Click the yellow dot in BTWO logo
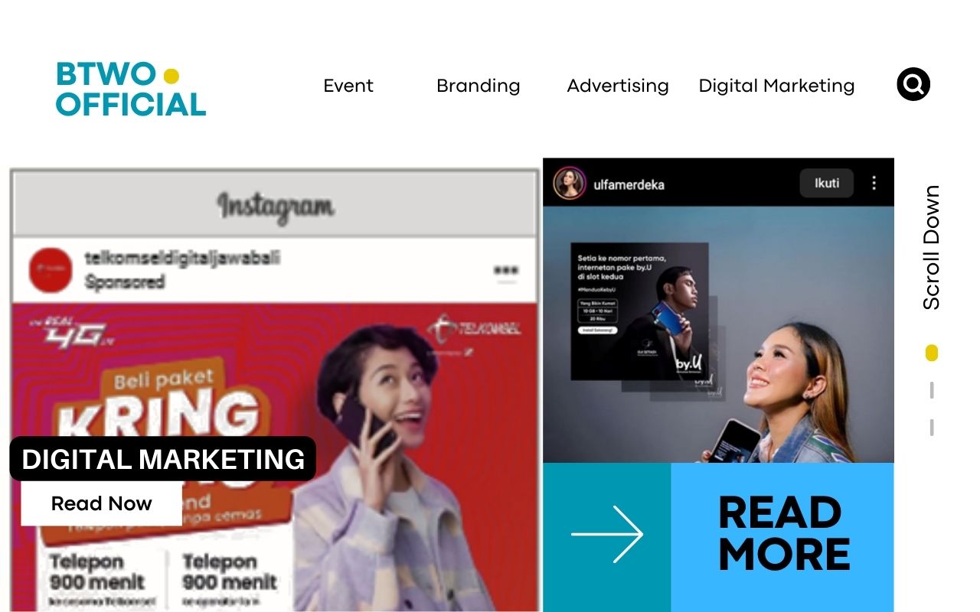980x612 pixels. [171, 76]
